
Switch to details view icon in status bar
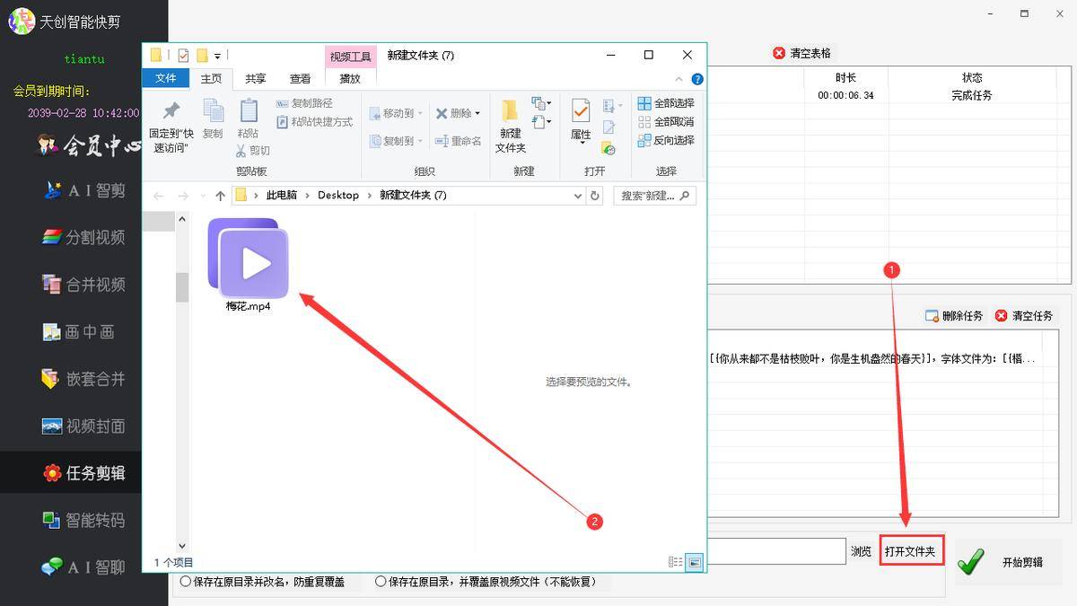[675, 562]
